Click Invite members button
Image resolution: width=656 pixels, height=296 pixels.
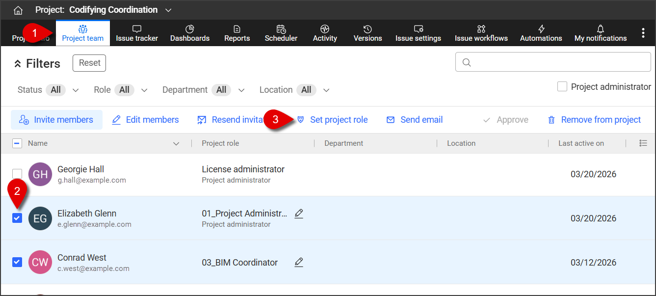56,120
